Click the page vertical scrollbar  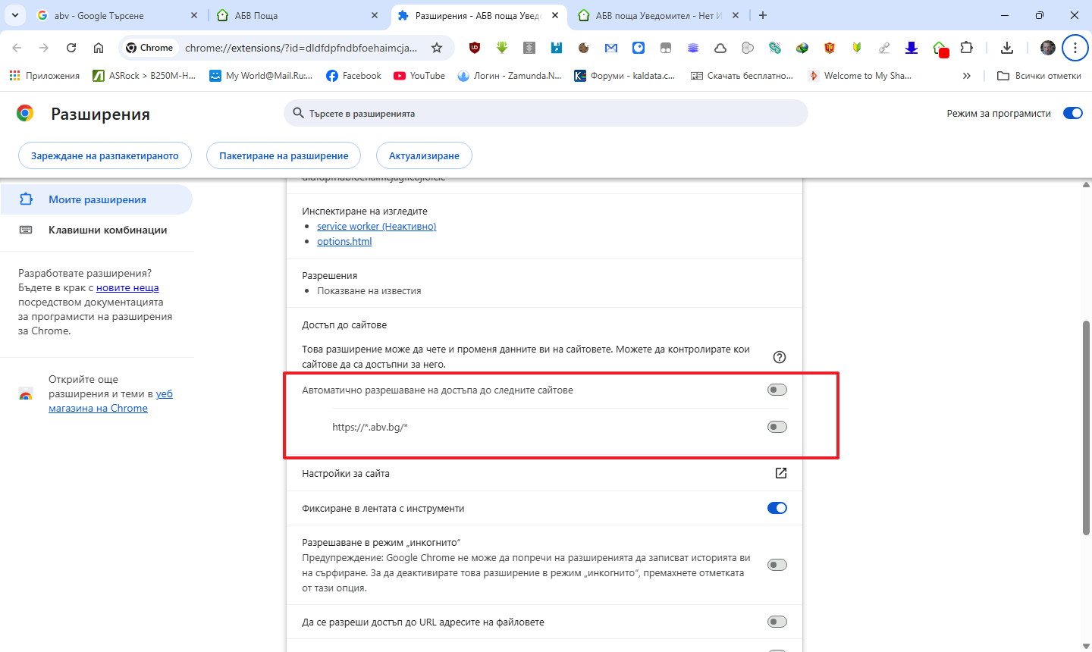1086,428
